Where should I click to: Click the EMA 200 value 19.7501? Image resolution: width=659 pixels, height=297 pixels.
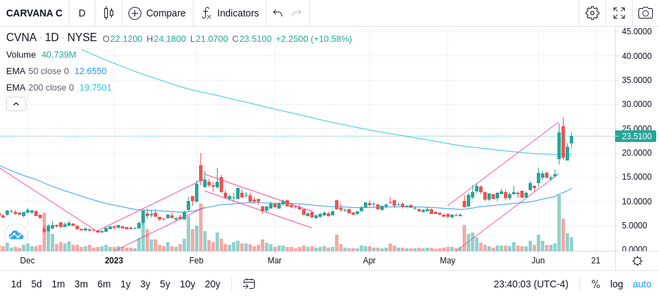[95, 87]
